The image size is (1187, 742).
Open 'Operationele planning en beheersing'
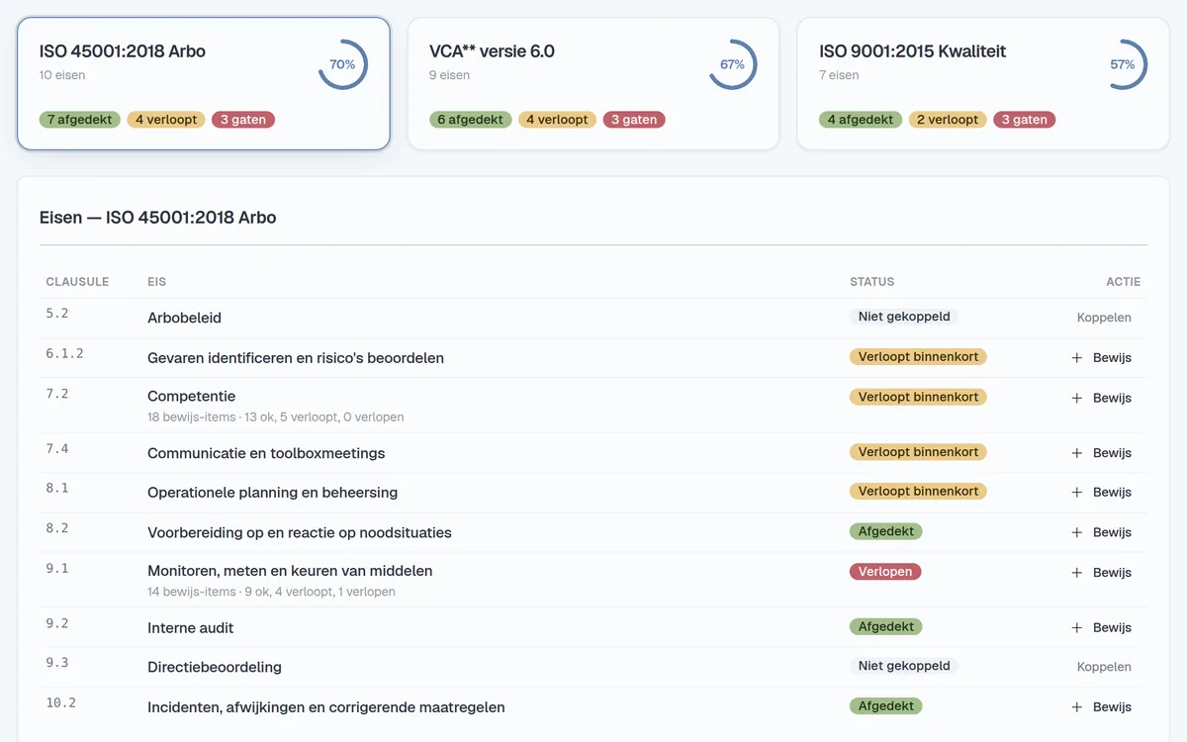(272, 493)
